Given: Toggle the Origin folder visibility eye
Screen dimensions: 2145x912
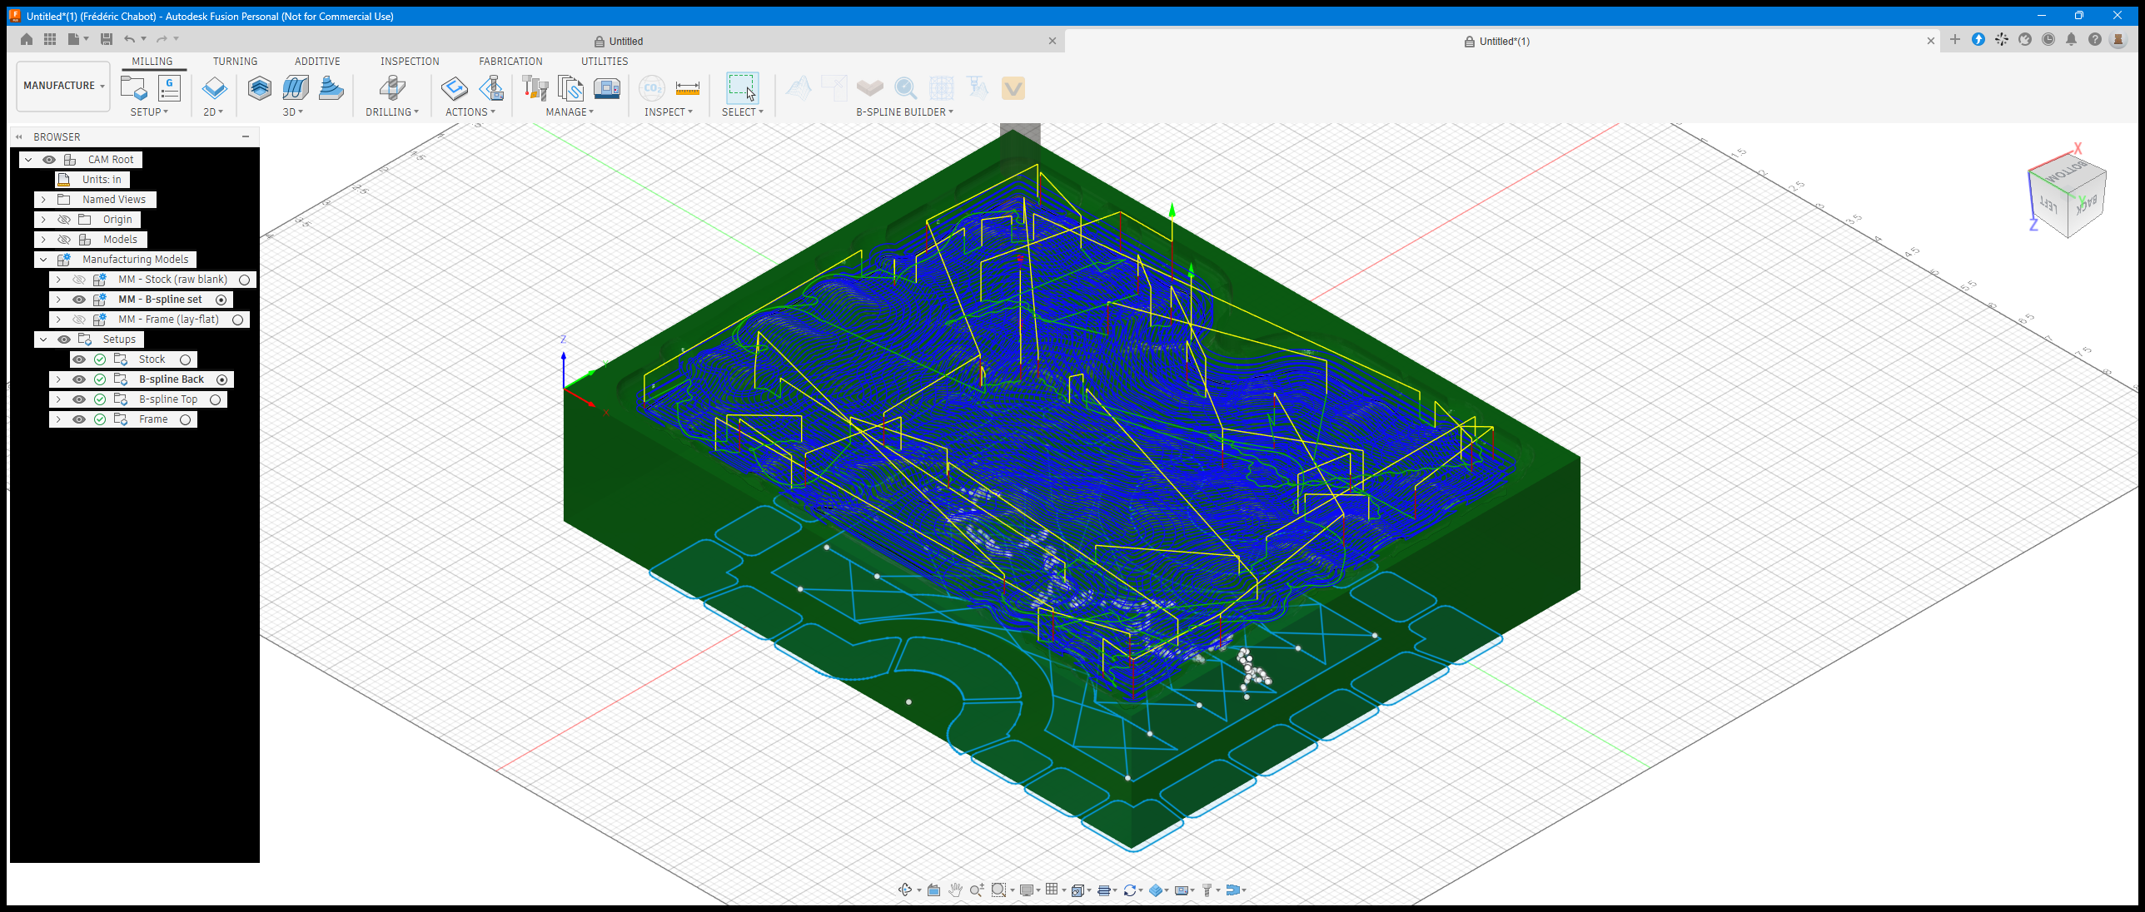Looking at the screenshot, I should pyautogui.click(x=64, y=220).
